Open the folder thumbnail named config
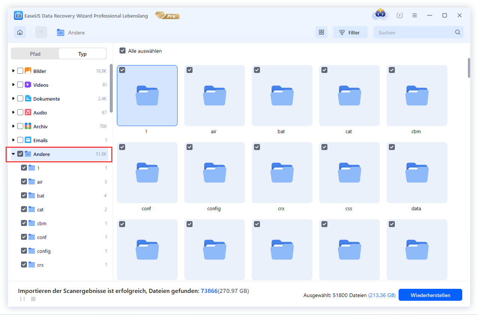Image resolution: width=478 pixels, height=315 pixels. click(x=215, y=172)
